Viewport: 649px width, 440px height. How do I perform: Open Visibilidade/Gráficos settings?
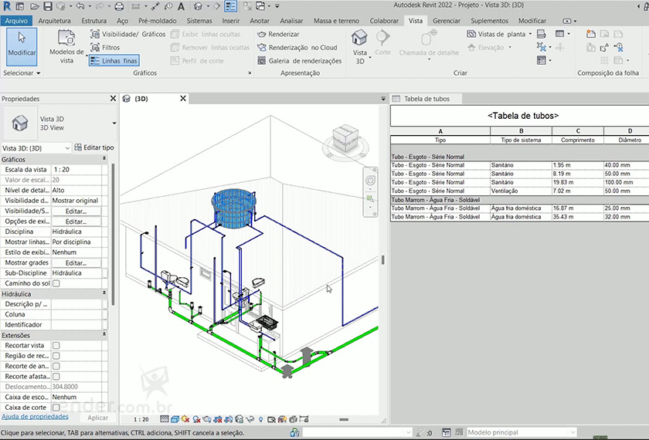point(127,34)
